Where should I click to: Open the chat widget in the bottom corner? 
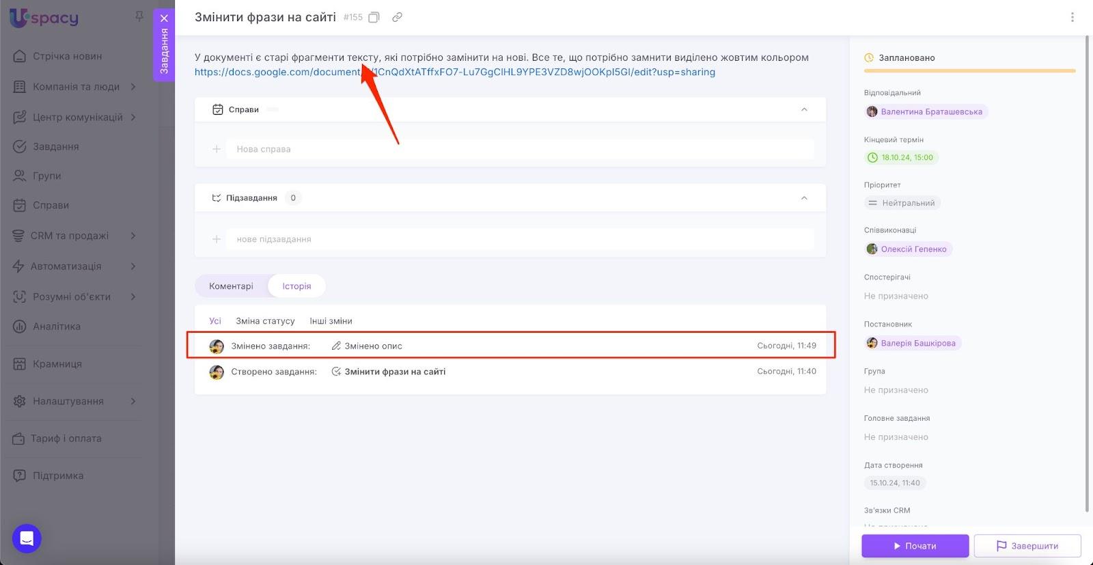click(x=27, y=538)
